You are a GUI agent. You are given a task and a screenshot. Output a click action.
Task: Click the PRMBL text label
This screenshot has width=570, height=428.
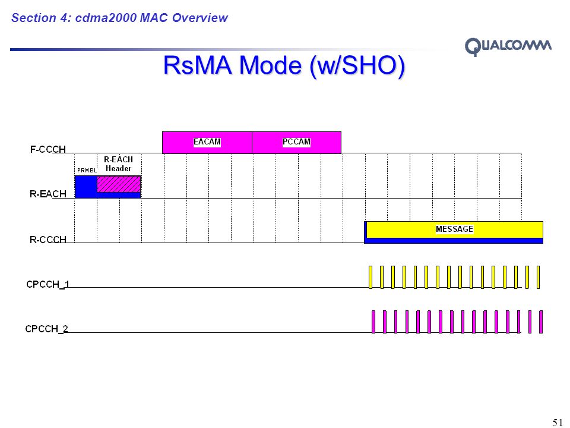pos(87,171)
